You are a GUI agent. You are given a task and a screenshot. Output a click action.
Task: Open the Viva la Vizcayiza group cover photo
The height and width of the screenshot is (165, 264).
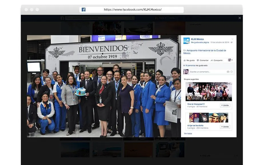tap(209, 92)
